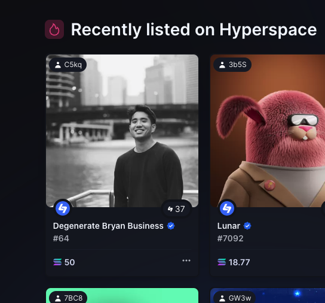Screen dimensions: 325x303
Task: Click the Recently listed on Hyperspace heading
Action: click(194, 30)
